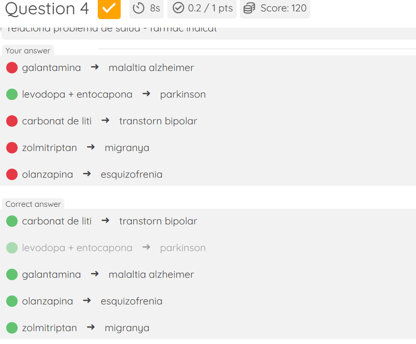Click the orange checkmark icon beside Question 4

tap(109, 8)
